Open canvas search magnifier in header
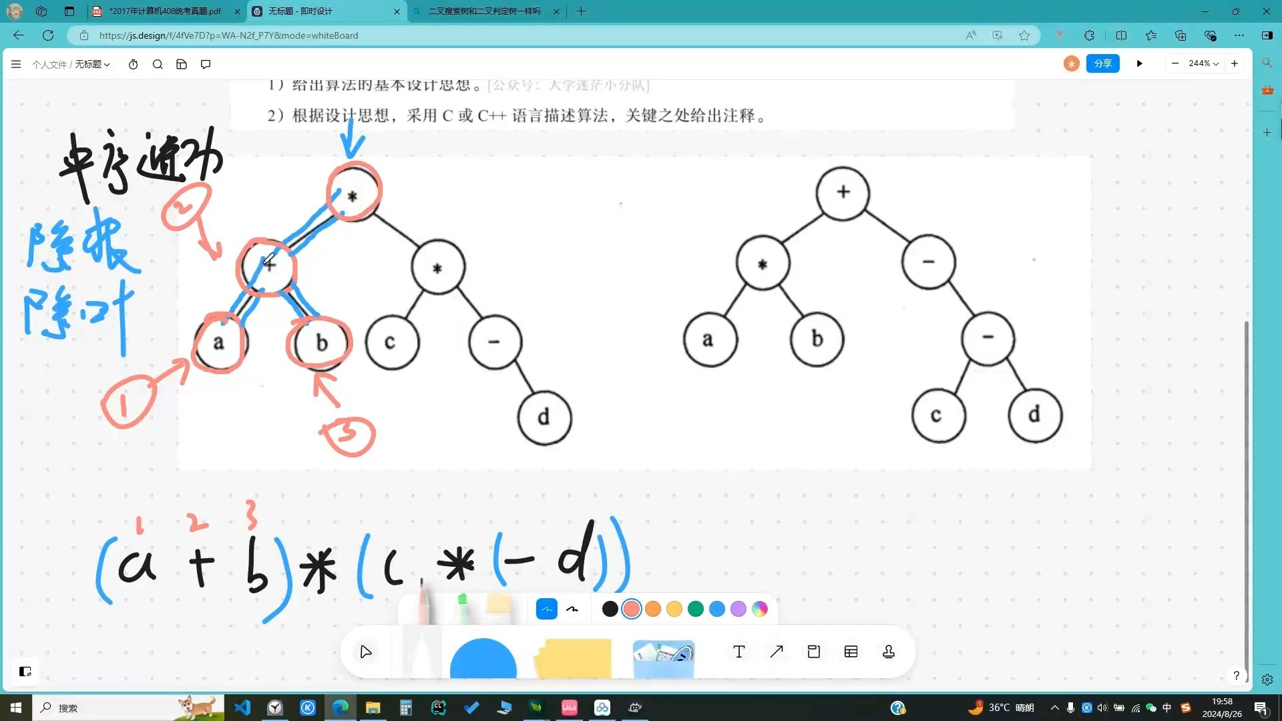Screen dimensions: 1282x721 [x=158, y=64]
